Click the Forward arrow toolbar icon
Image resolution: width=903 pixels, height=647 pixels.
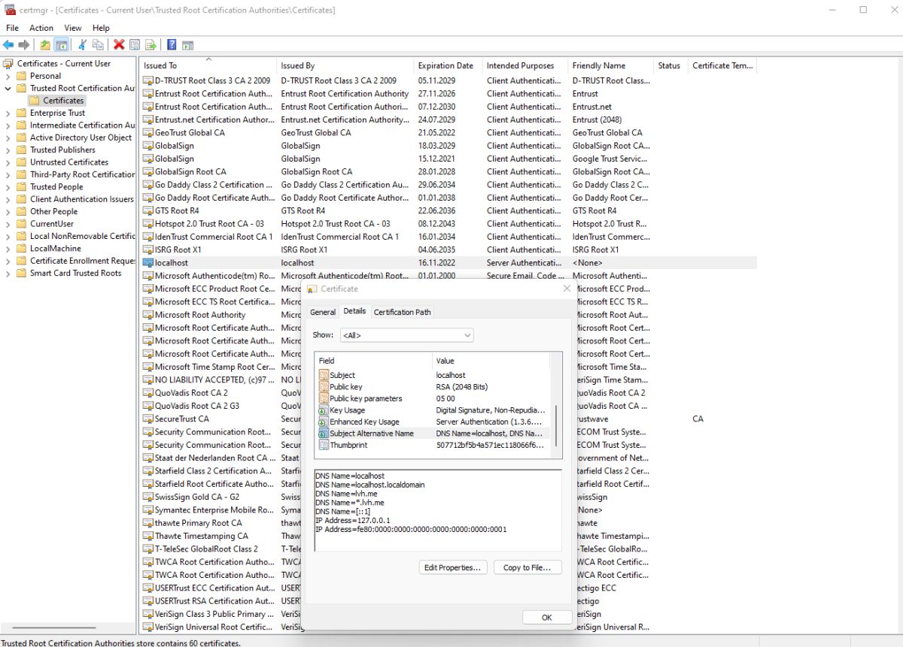pos(24,45)
